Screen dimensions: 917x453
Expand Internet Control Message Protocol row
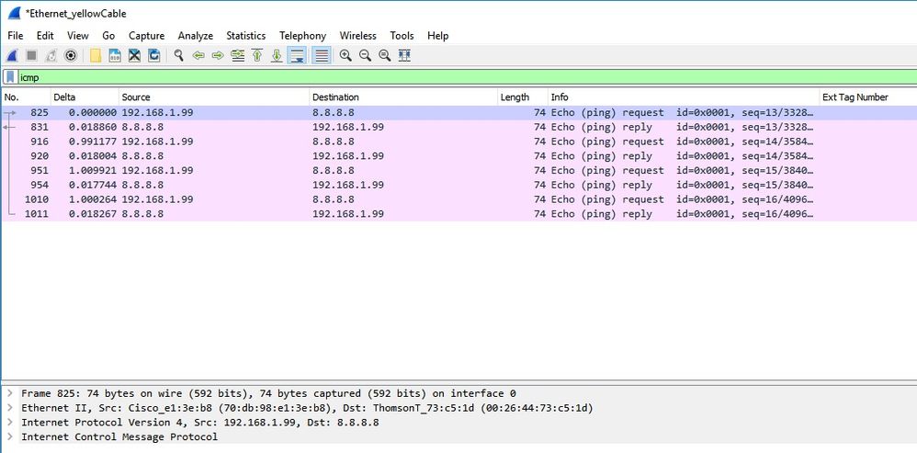coord(10,436)
